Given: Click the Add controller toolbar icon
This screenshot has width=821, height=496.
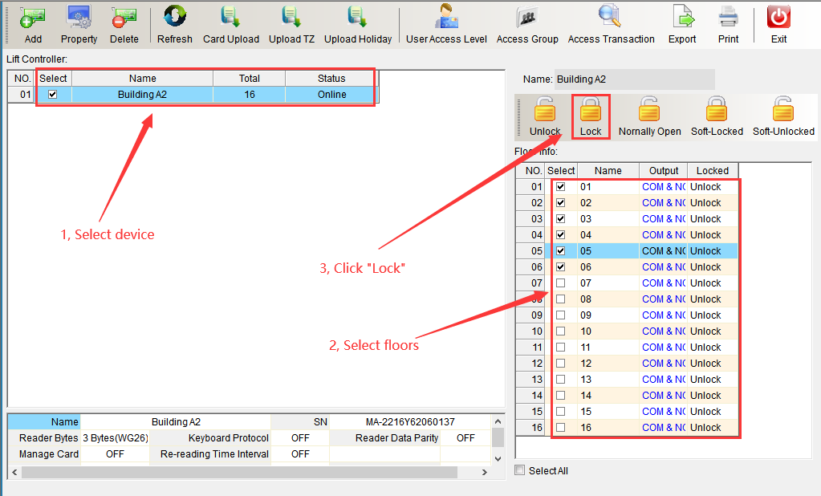Looking at the screenshot, I should pos(32,18).
